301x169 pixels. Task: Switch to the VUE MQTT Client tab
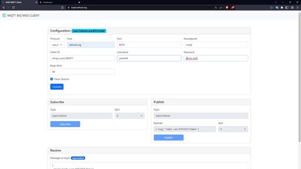tap(19, 2)
